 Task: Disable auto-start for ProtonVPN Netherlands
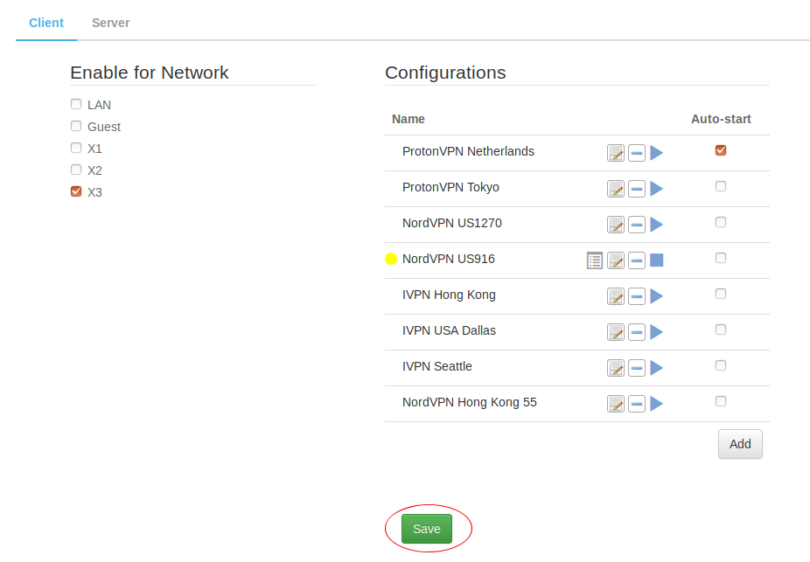(721, 150)
